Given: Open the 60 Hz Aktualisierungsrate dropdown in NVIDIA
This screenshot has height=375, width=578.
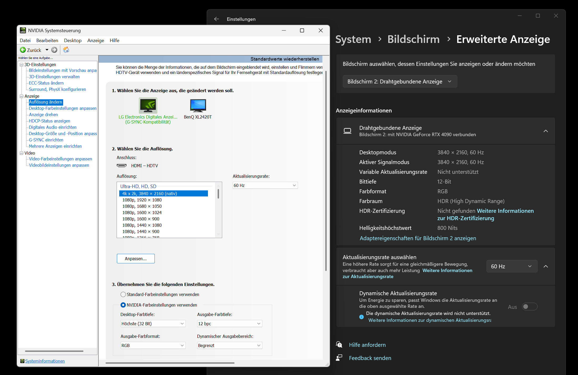Looking at the screenshot, I should [265, 185].
